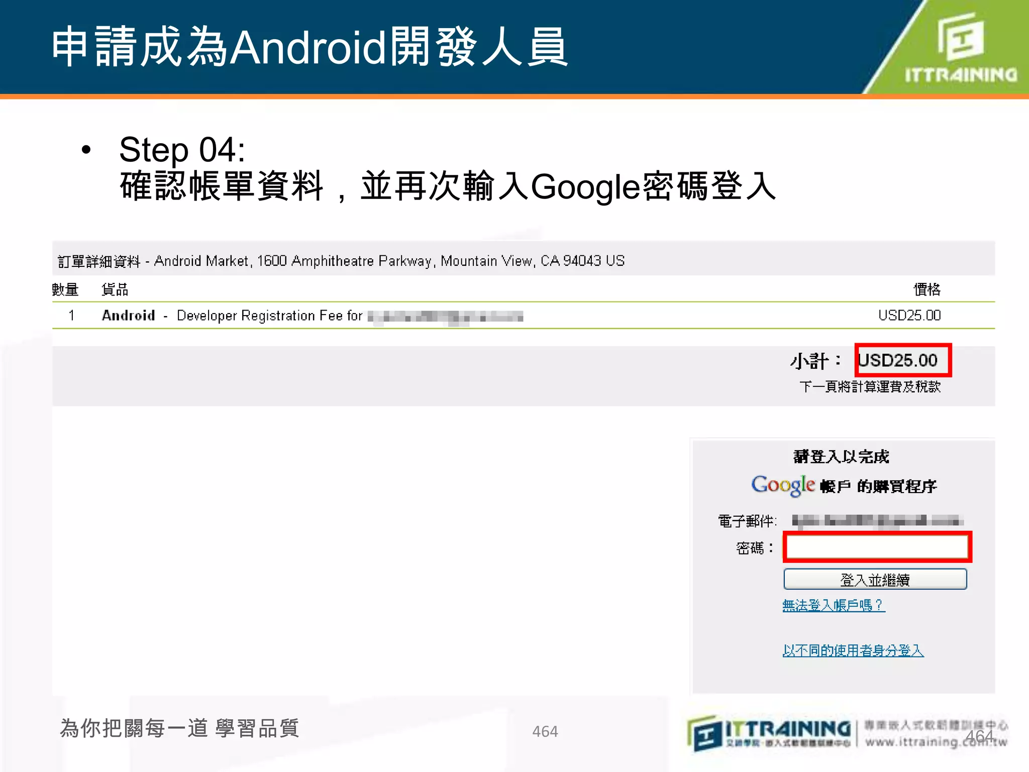The image size is (1029, 772).
Task: Click the 電子郵件 email label
Action: pyautogui.click(x=747, y=521)
